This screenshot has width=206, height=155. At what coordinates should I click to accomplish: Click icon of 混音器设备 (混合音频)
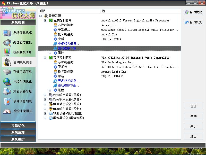[x=50, y=118]
